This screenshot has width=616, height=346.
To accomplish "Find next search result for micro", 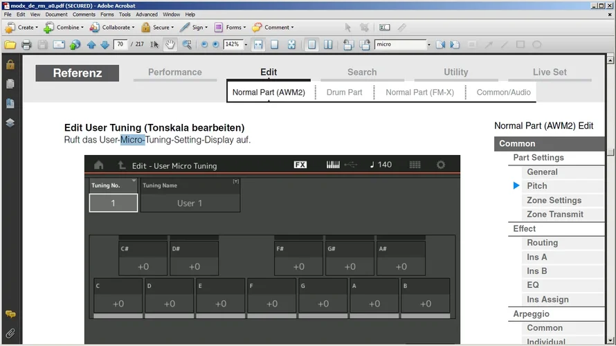I will point(455,45).
